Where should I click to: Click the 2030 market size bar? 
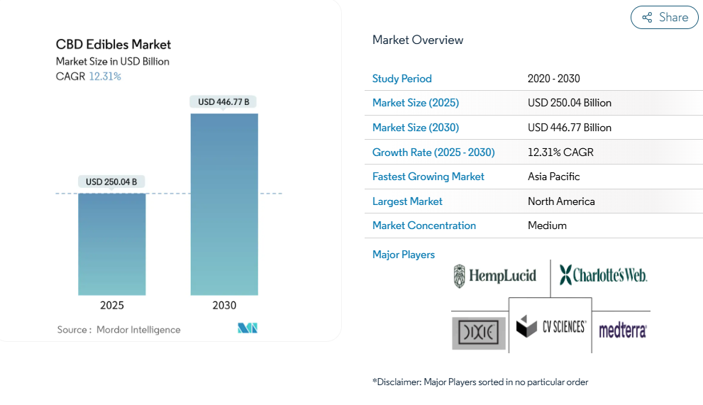coord(224,204)
